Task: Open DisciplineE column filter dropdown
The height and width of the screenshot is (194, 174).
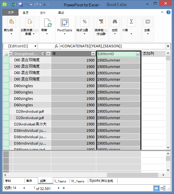Action: tap(48, 54)
